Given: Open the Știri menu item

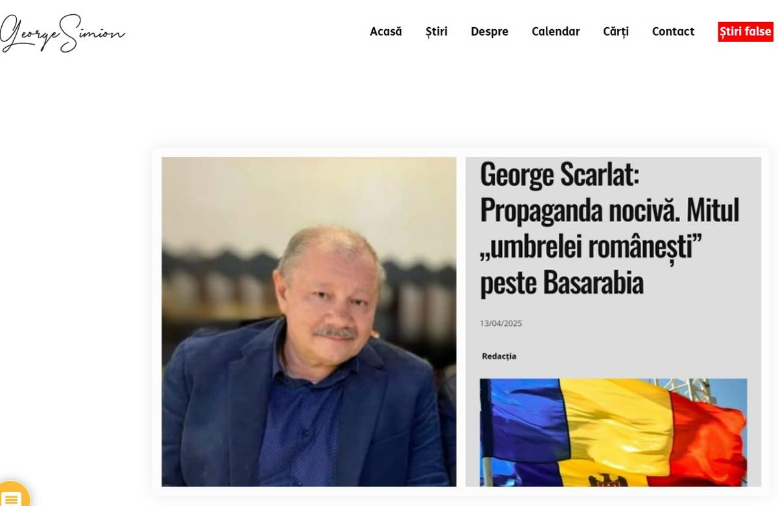Looking at the screenshot, I should click(436, 31).
